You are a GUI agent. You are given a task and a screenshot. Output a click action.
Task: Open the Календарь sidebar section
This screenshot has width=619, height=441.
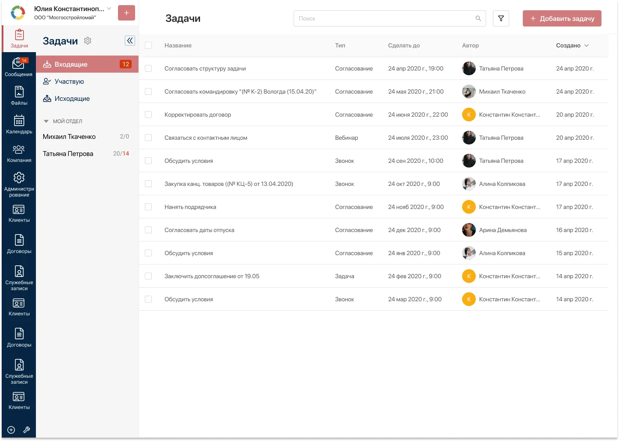coord(19,124)
